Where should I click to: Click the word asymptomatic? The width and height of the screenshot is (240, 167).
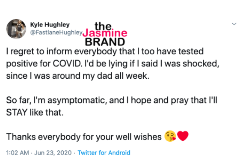77,101
